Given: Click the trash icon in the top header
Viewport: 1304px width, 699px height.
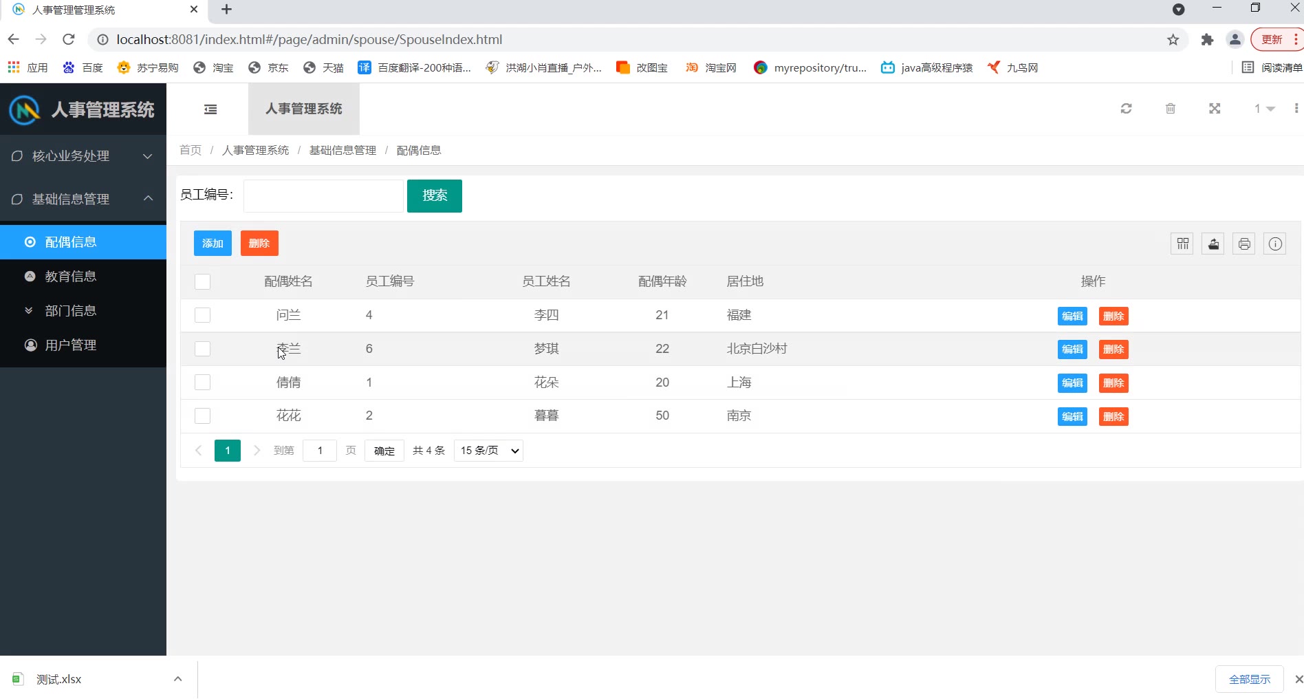Looking at the screenshot, I should (1170, 109).
